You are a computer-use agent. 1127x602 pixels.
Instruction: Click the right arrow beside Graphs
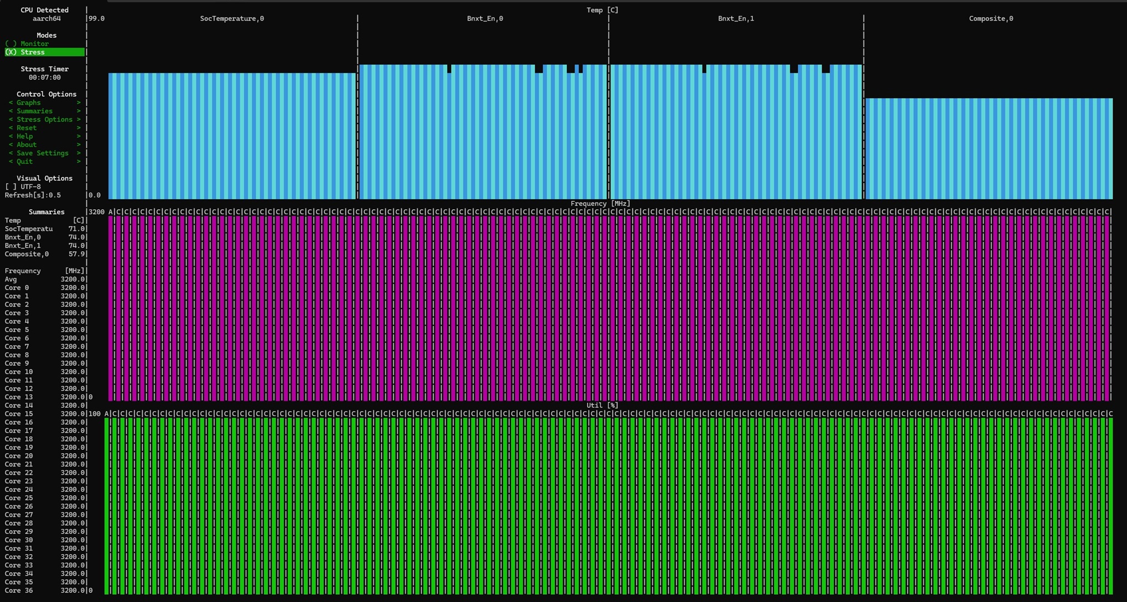tap(79, 102)
